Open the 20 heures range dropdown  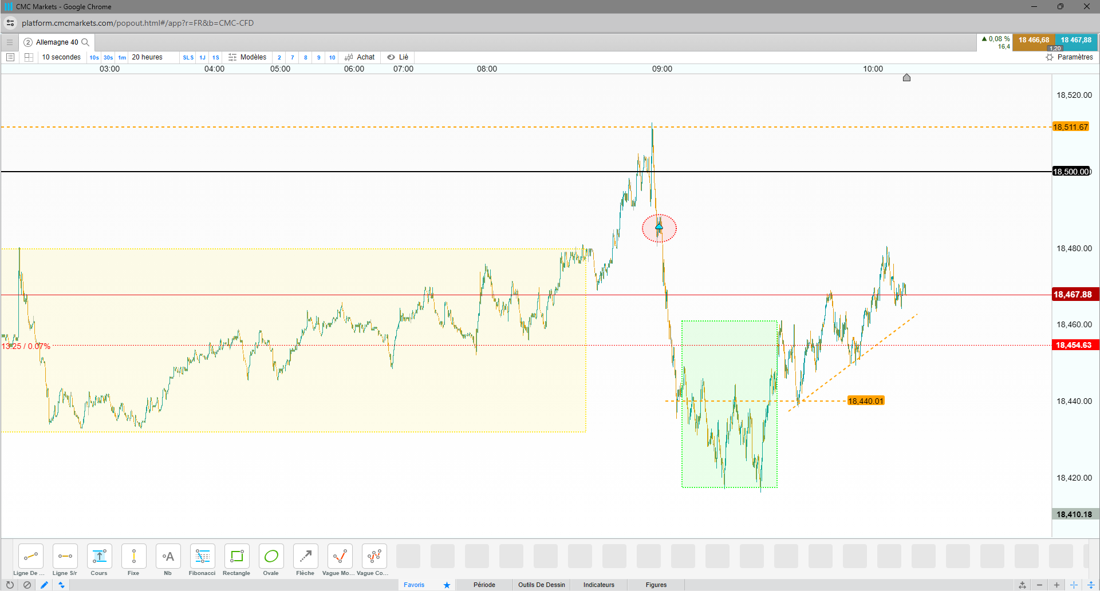coord(147,57)
